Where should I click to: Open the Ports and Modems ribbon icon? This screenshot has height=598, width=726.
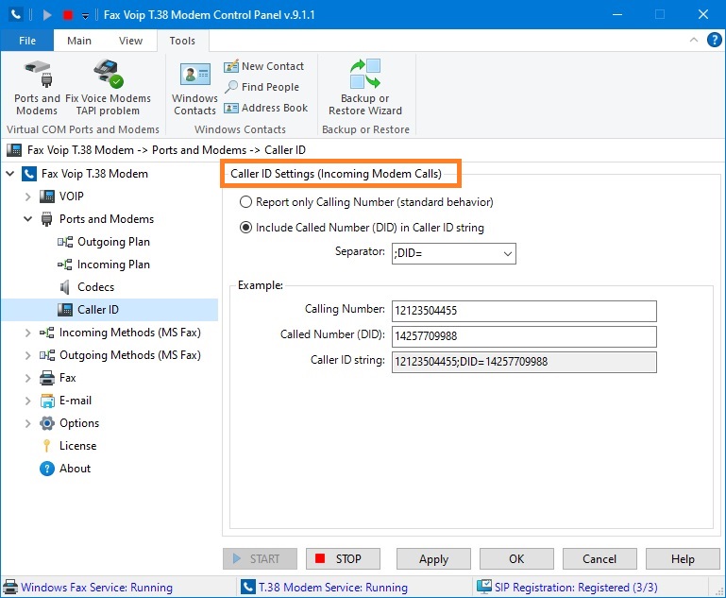37,87
